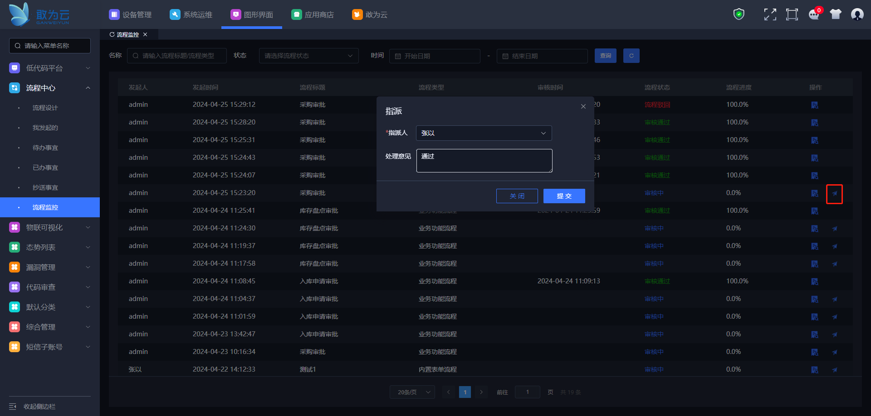871x416 pixels.
Task: Expand the 物联可视化 sidebar menu
Action: 50,227
